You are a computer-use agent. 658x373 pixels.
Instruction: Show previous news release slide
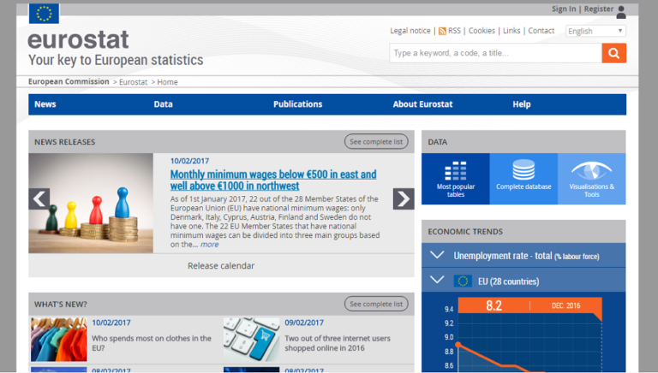pos(39,198)
